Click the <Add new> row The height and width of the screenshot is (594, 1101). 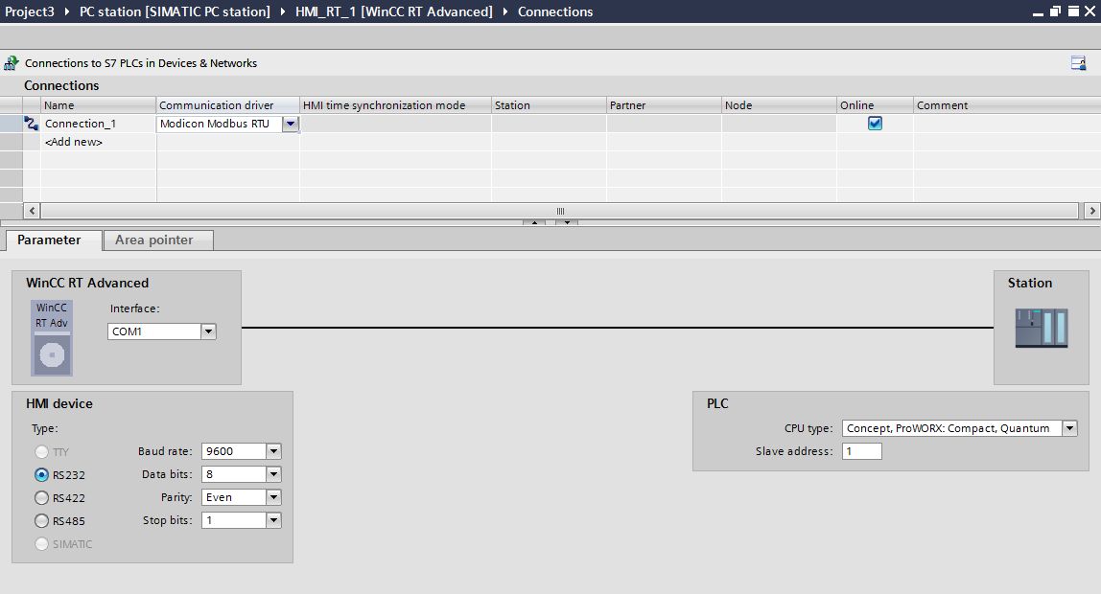[x=74, y=142]
